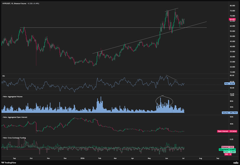Viewport: 240px width, 165px height.
Task: Open the TradingView logo link
Action: click(x=9, y=163)
